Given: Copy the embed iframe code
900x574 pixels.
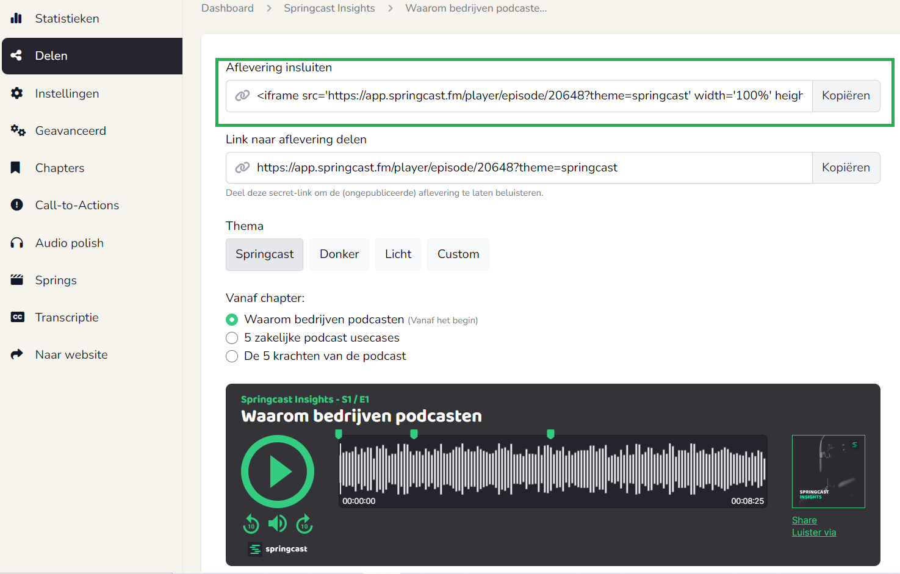Looking at the screenshot, I should (x=846, y=96).
